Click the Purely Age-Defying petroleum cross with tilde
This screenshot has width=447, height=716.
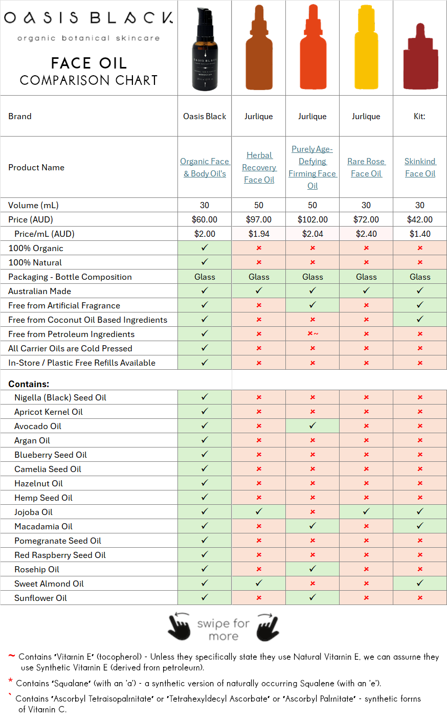click(x=312, y=334)
